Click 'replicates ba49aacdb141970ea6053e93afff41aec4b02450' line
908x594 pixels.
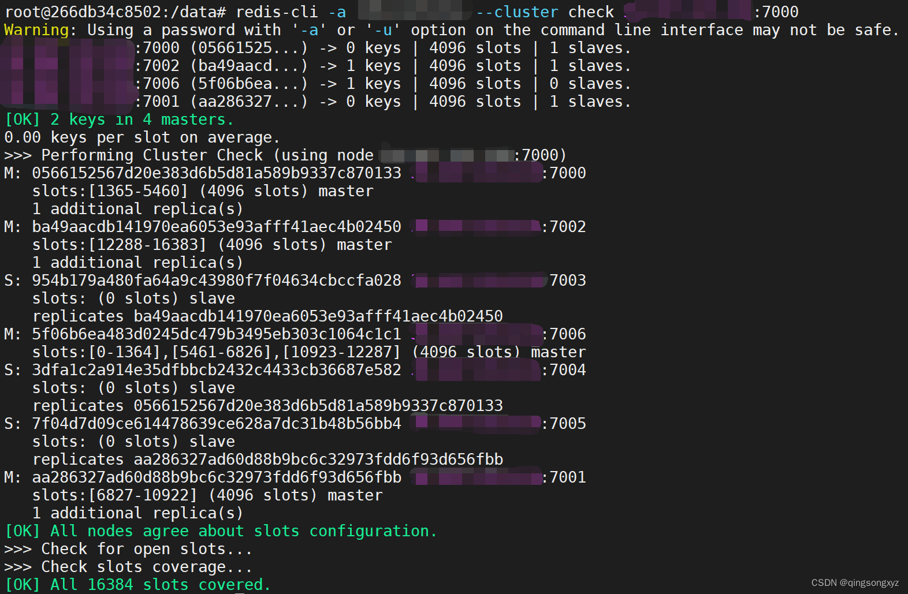[x=267, y=316]
